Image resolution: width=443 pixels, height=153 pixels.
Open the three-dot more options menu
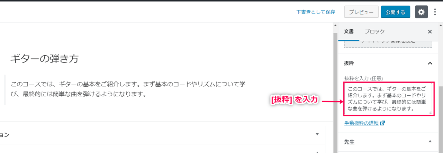point(435,12)
